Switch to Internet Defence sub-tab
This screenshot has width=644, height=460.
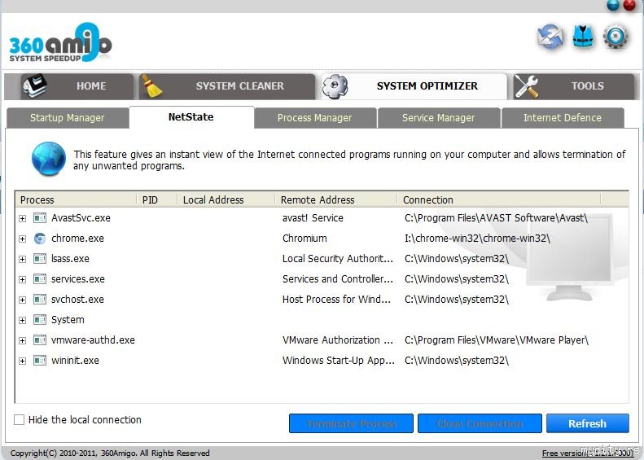563,118
